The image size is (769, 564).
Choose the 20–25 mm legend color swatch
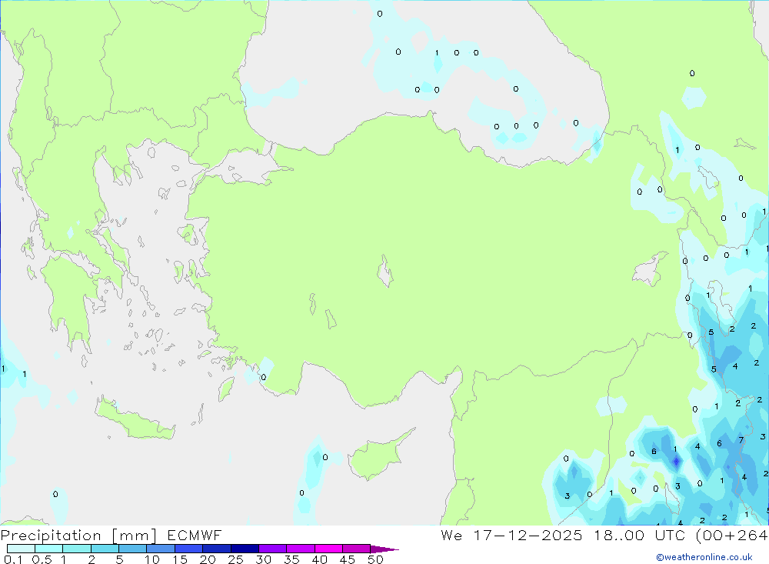216,549
